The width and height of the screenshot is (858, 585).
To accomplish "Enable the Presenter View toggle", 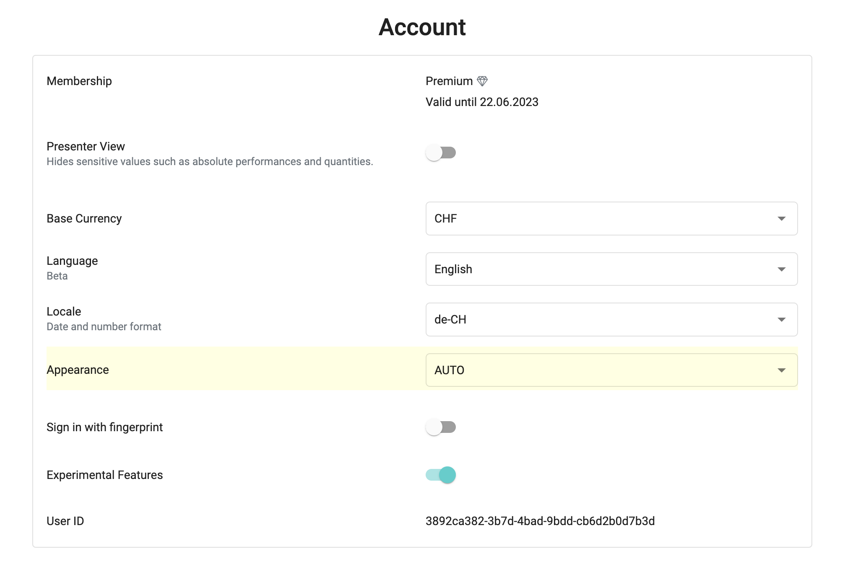I will click(x=440, y=153).
